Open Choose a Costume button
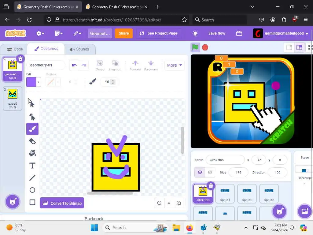313x235 pixels. click(x=13, y=201)
